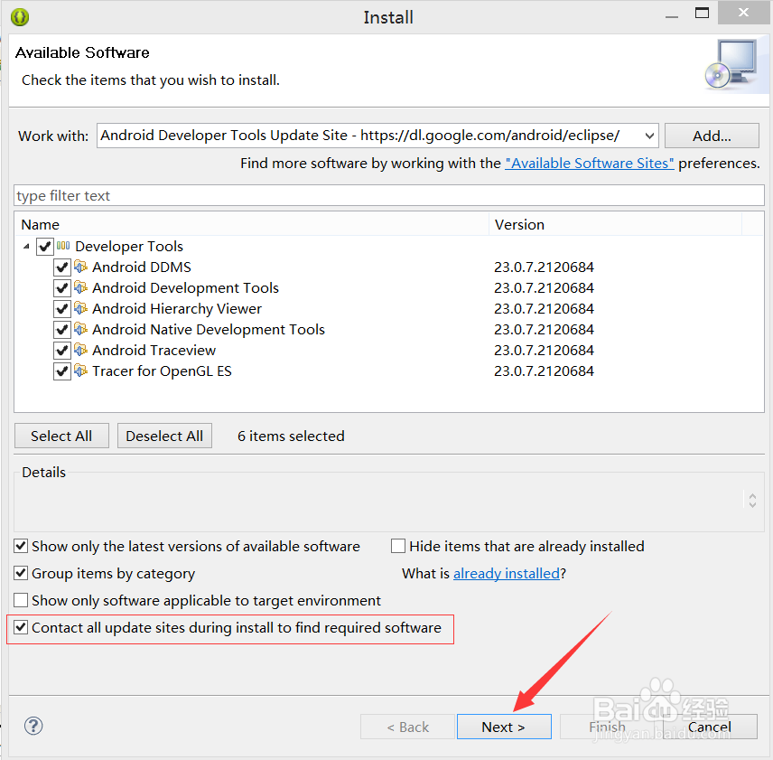Select the Android Hierarchy Viewer row label

click(x=177, y=309)
